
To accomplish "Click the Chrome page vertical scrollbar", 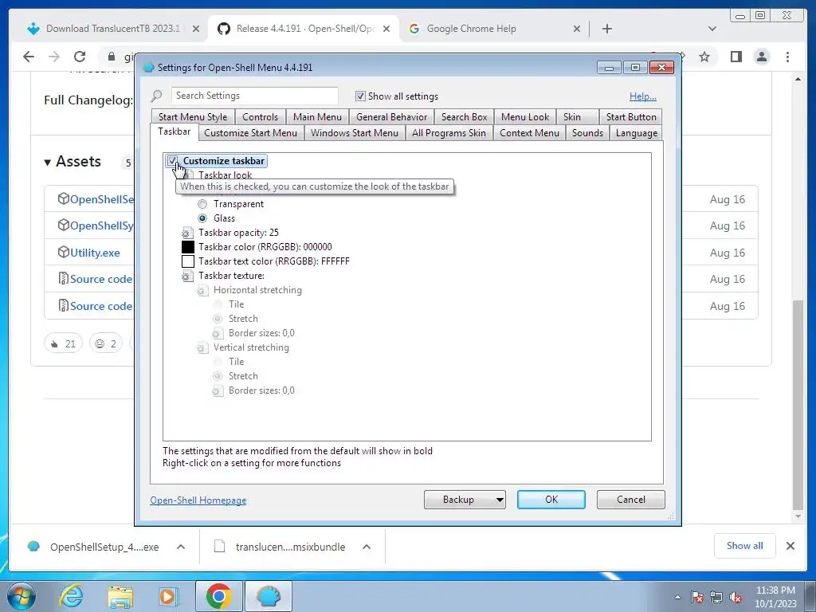I will coord(798,406).
